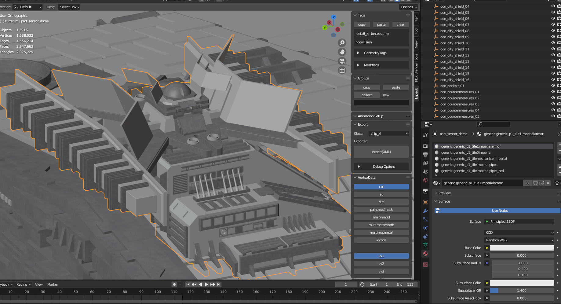
Task: Open the Scene properties tab
Action: click(425, 171)
